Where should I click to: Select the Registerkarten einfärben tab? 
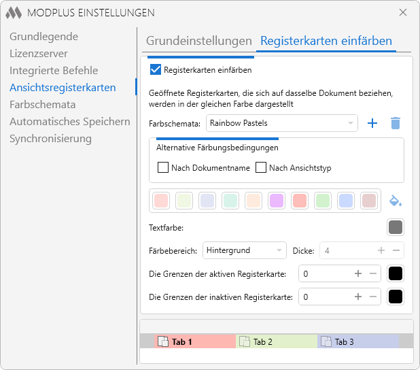326,41
